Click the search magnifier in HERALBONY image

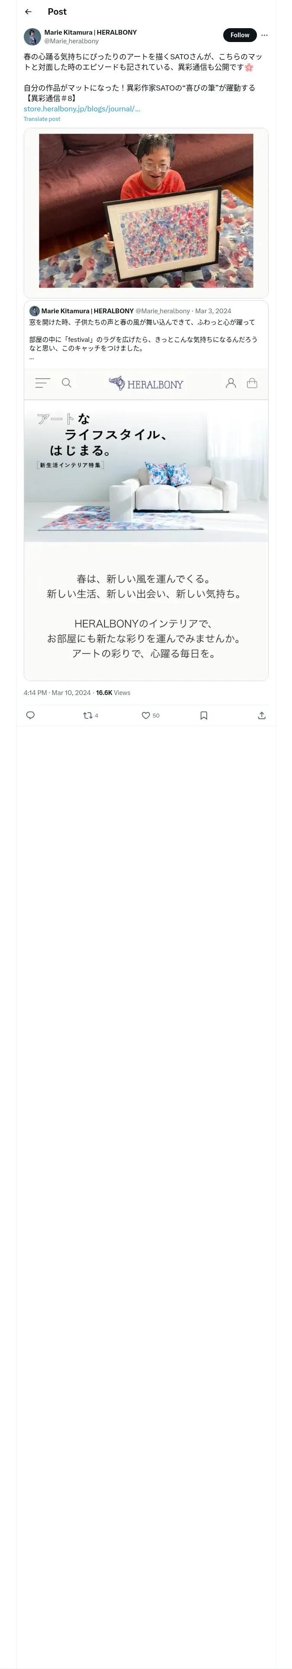tap(66, 383)
